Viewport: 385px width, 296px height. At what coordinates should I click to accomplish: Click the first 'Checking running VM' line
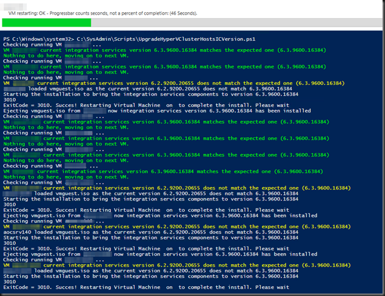pyautogui.click(x=51, y=45)
